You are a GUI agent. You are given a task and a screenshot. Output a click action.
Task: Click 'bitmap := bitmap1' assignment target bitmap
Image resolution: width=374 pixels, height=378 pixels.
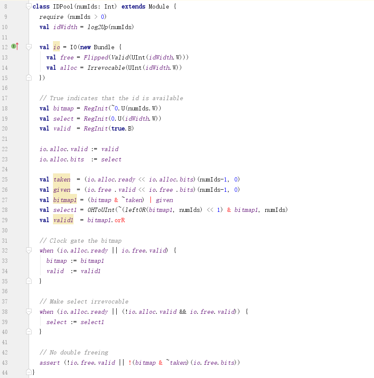pos(56,261)
